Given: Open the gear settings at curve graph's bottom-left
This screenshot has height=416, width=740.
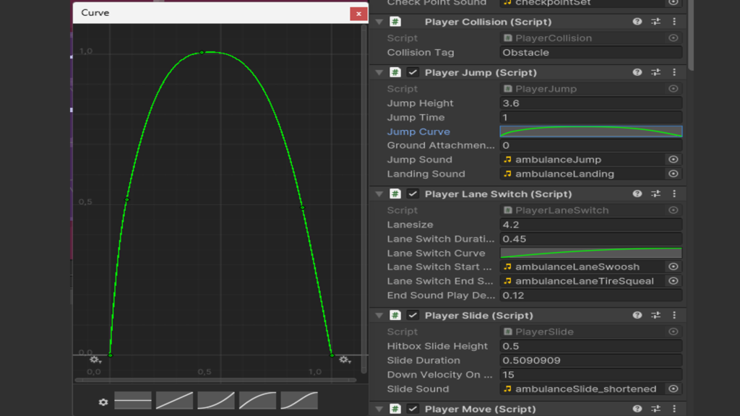Looking at the screenshot, I should 95,359.
